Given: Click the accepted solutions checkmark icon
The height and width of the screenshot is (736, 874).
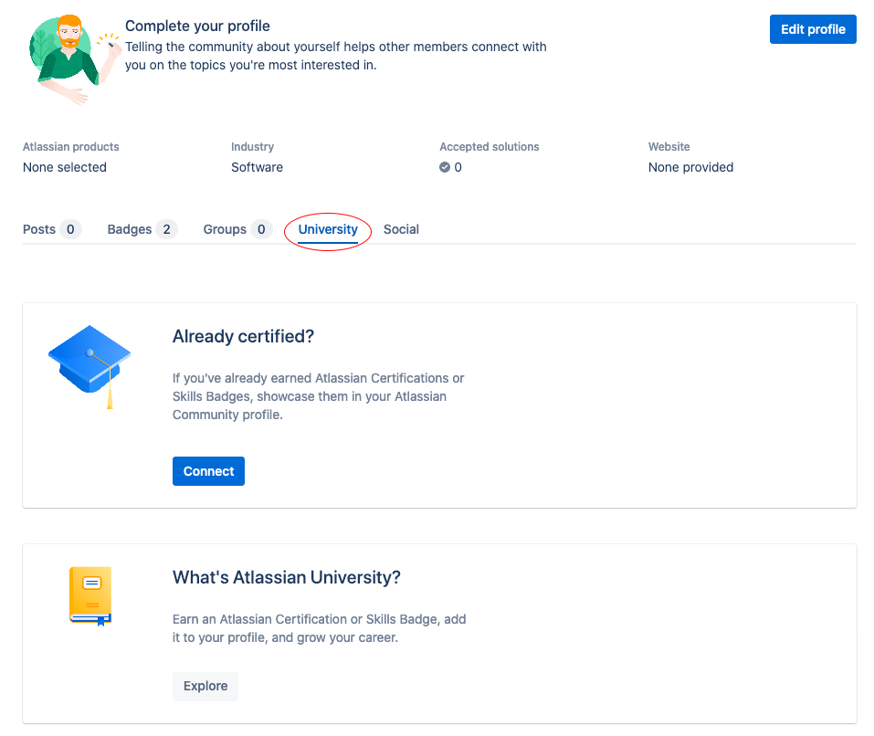Looking at the screenshot, I should [x=444, y=167].
